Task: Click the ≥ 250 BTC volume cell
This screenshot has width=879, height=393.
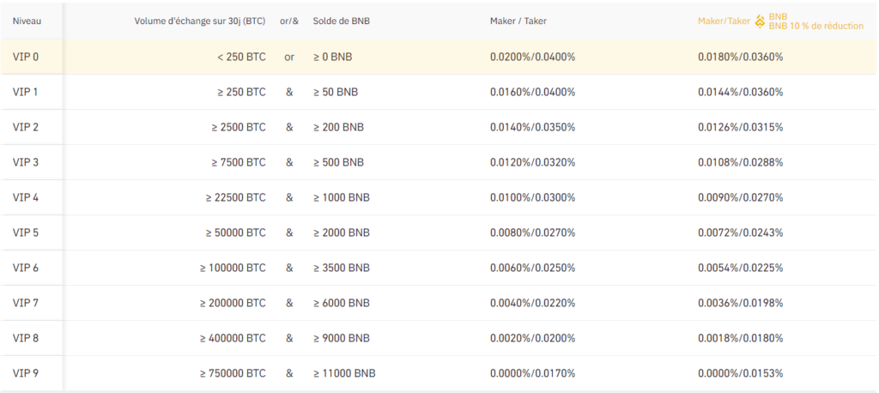Action: pos(241,92)
